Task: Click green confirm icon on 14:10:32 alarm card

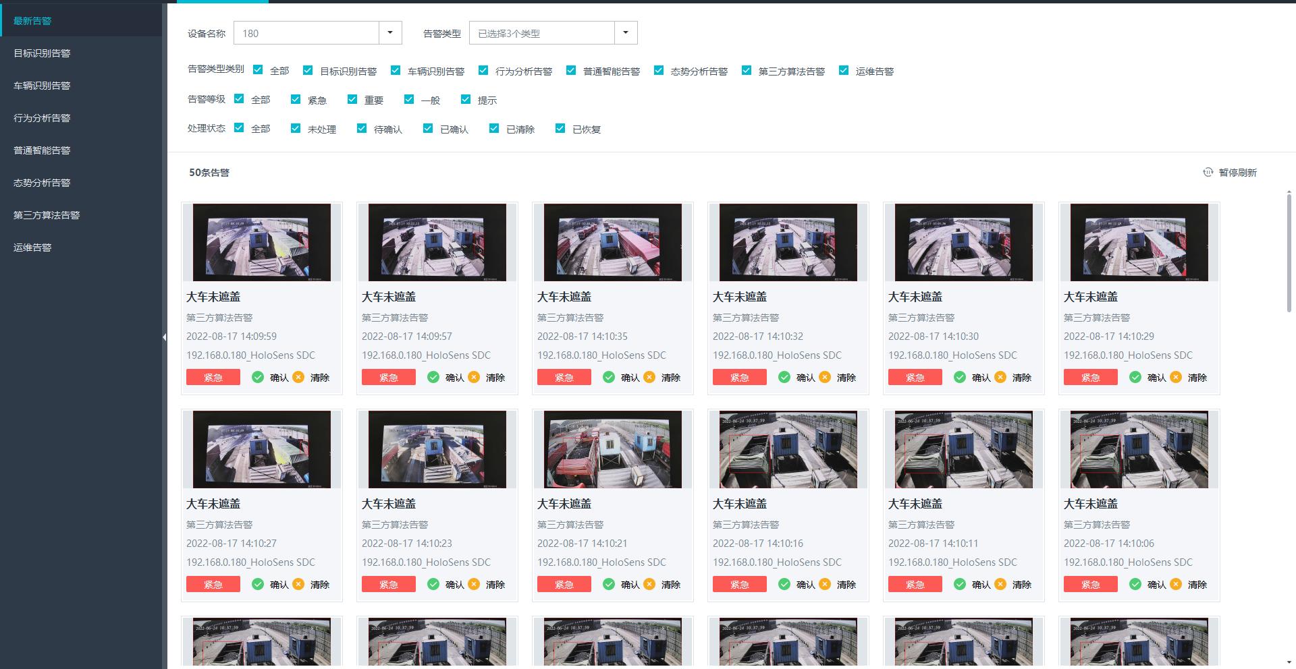Action: [x=784, y=377]
